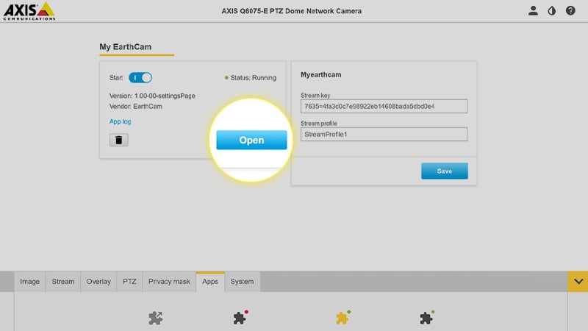Image resolution: width=588 pixels, height=331 pixels.
Task: Click the Version 1.00-00-settingsPage text
Action: point(152,96)
